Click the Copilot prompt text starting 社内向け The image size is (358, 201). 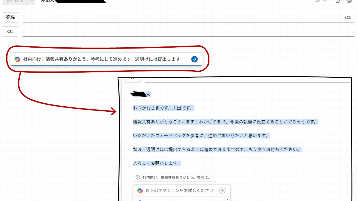click(102, 59)
